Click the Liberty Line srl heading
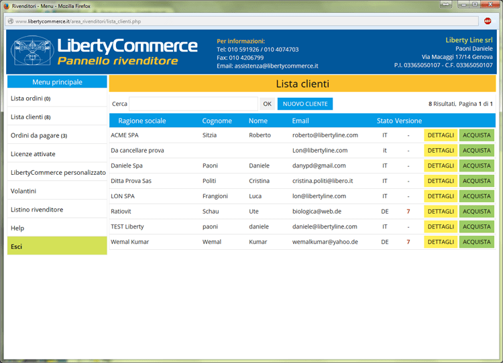Screen dimensions: 503x363 point(469,40)
